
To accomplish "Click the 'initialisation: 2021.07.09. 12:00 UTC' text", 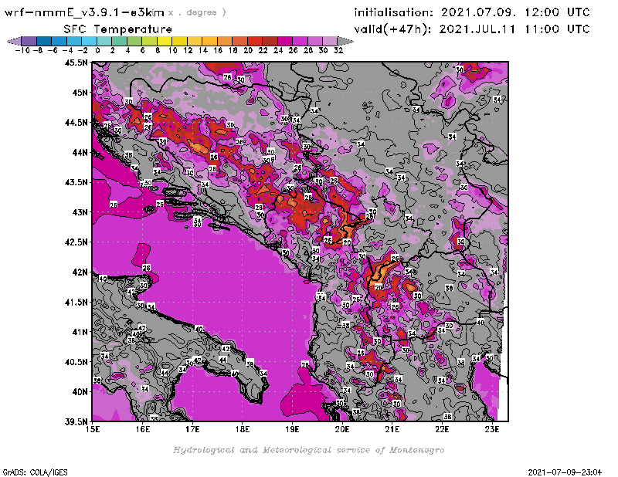I will pos(472,12).
